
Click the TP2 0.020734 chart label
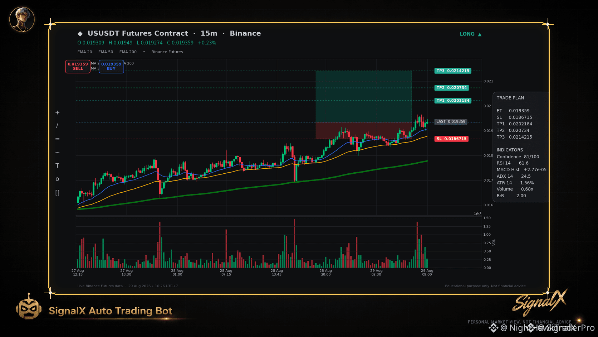pos(452,88)
